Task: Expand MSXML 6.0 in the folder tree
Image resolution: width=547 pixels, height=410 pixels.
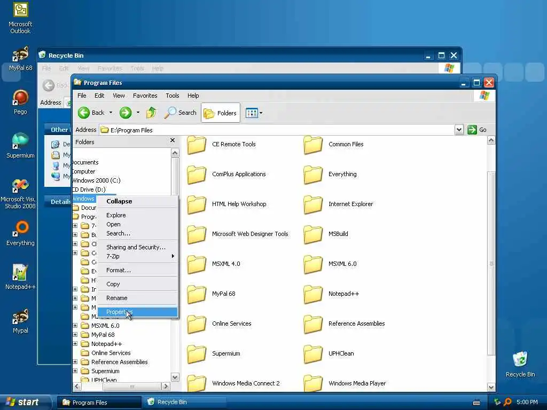Action: click(x=75, y=325)
